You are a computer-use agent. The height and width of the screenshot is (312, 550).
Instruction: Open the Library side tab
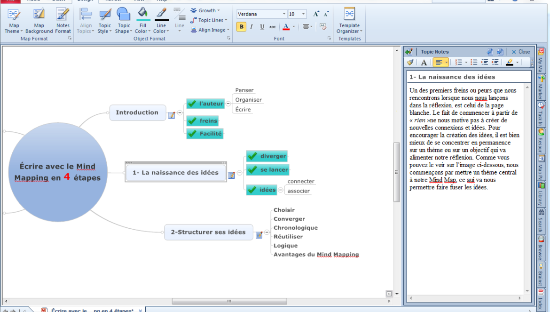541,193
